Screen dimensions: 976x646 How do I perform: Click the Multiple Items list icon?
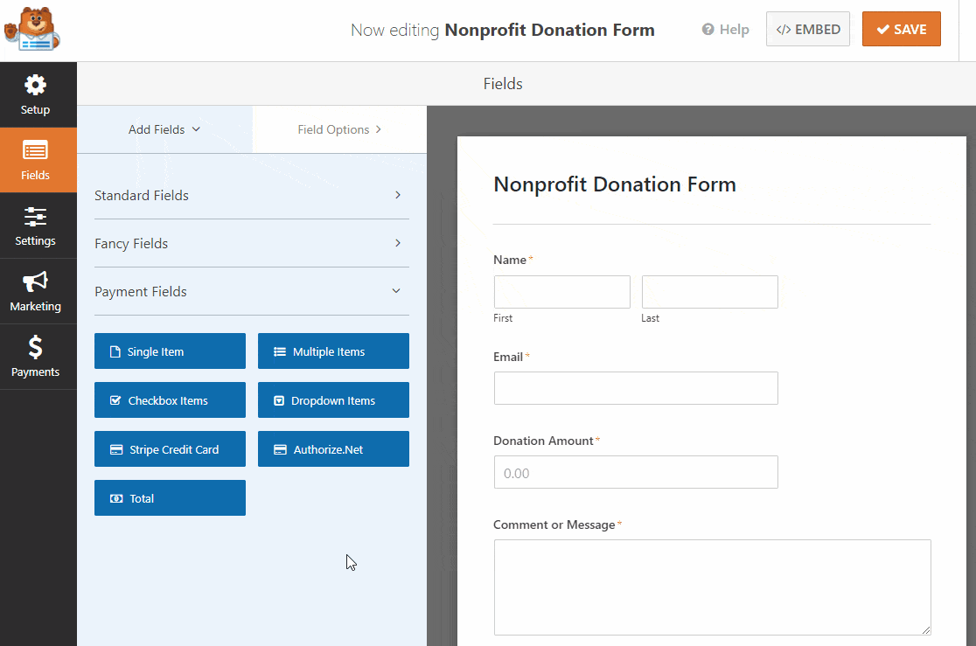click(280, 351)
